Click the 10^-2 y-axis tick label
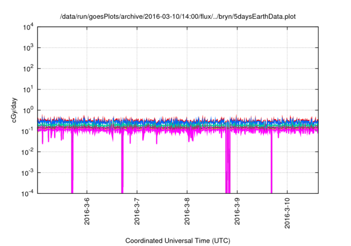The height and width of the screenshot is (246, 351). pos(27,152)
